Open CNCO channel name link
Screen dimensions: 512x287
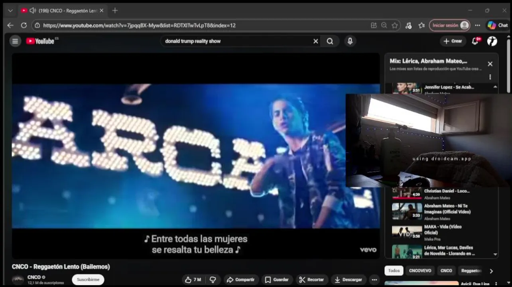[x=34, y=277]
